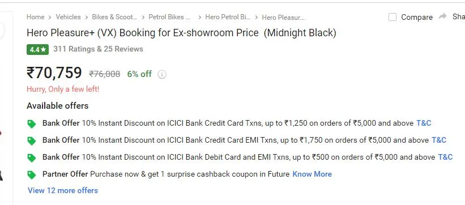
Task: Click the Hero Pleasure+ product title
Action: tap(181, 33)
